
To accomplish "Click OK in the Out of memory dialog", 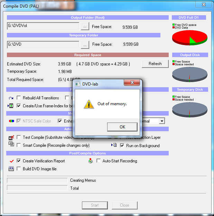I will 122,127.
